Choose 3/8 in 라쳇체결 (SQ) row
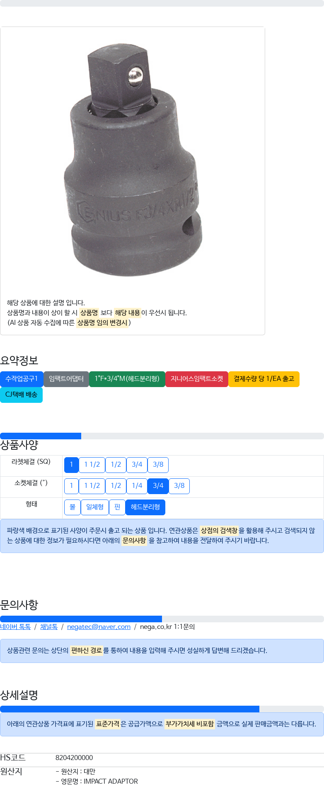This screenshot has width=324, height=787. coord(158,465)
